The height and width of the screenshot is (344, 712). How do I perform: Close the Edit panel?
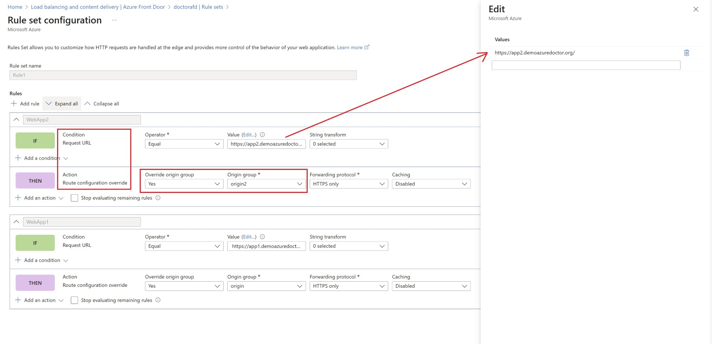point(696,9)
